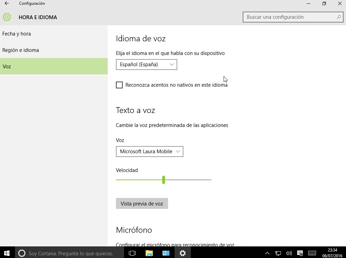Open the touch keyboard from the tray
Image resolution: width=346 pixels, height=258 pixels.
(x=312, y=253)
